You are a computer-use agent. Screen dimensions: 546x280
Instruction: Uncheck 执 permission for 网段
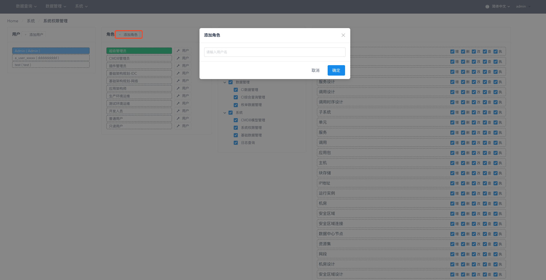pos(496,254)
